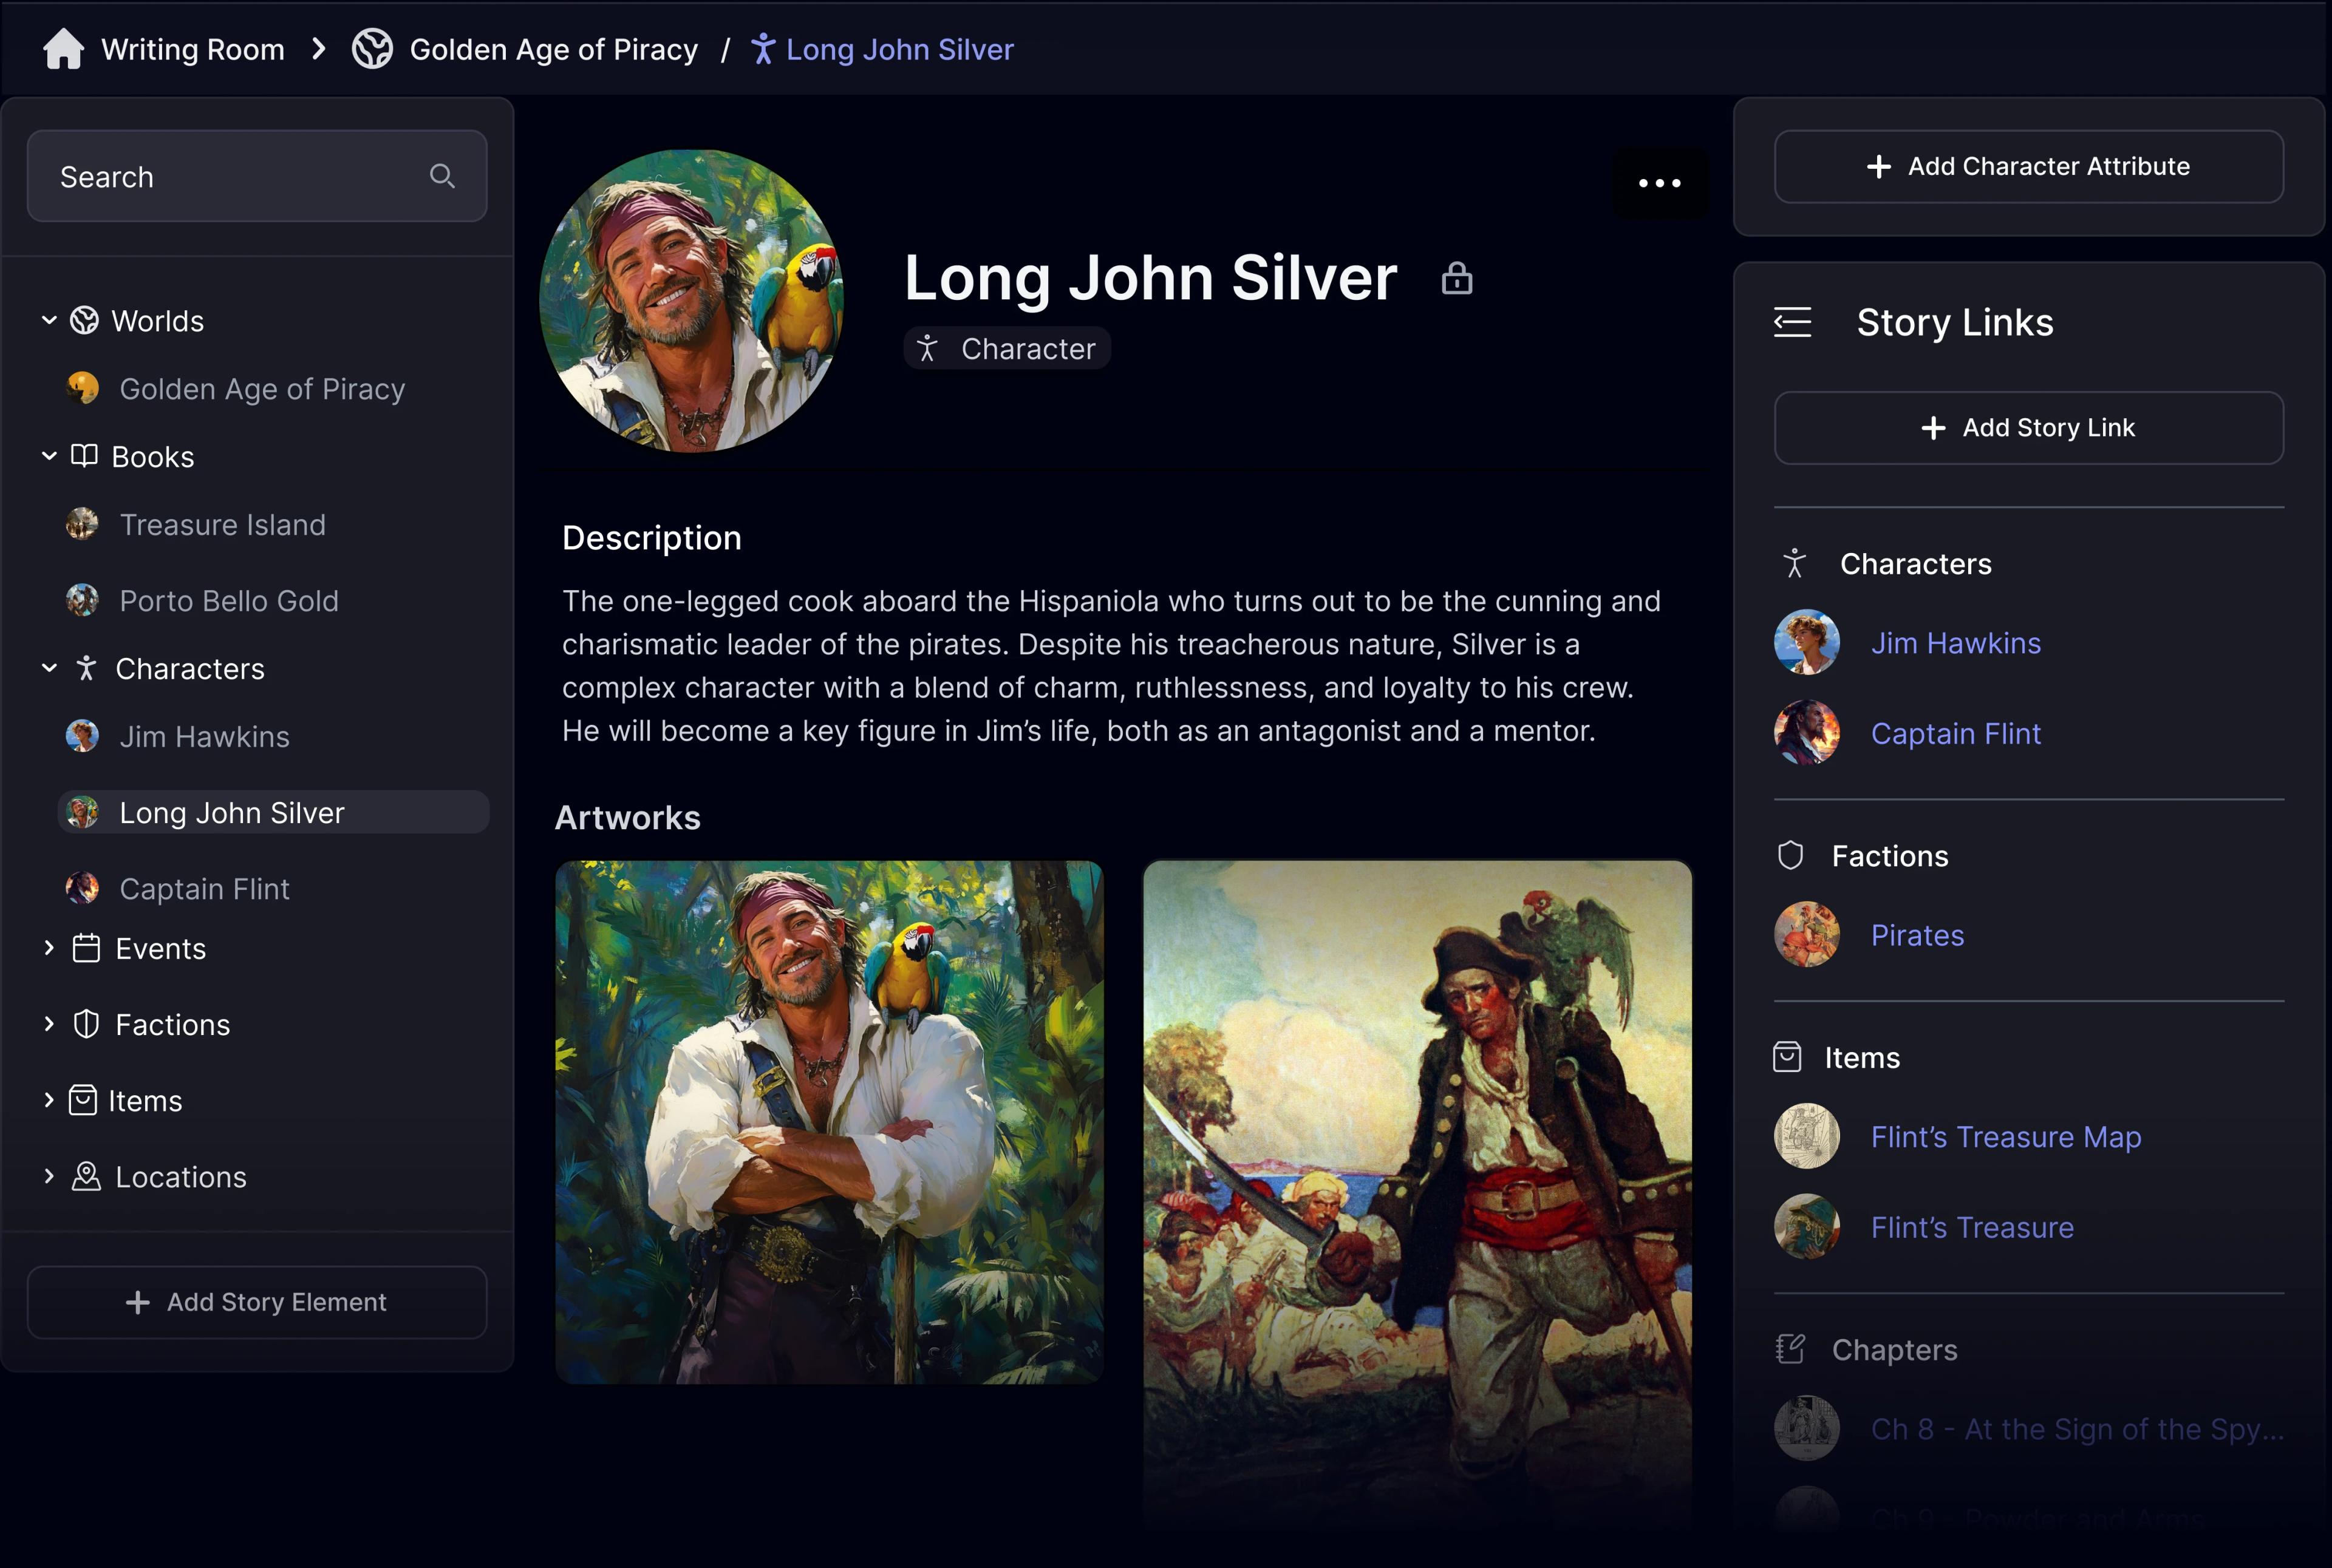
Task: Click the Books open-book icon in sidebar
Action: point(85,456)
